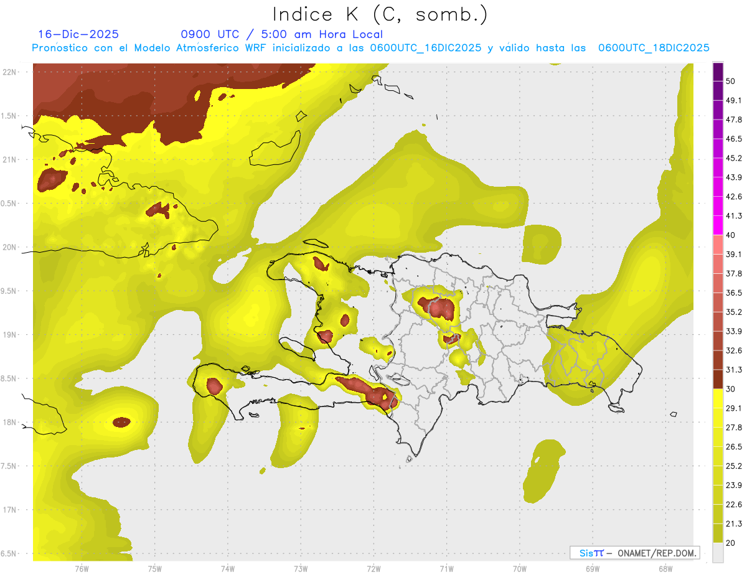Click the legend value "27.8"
The height and width of the screenshot is (577, 747).
tap(734, 428)
